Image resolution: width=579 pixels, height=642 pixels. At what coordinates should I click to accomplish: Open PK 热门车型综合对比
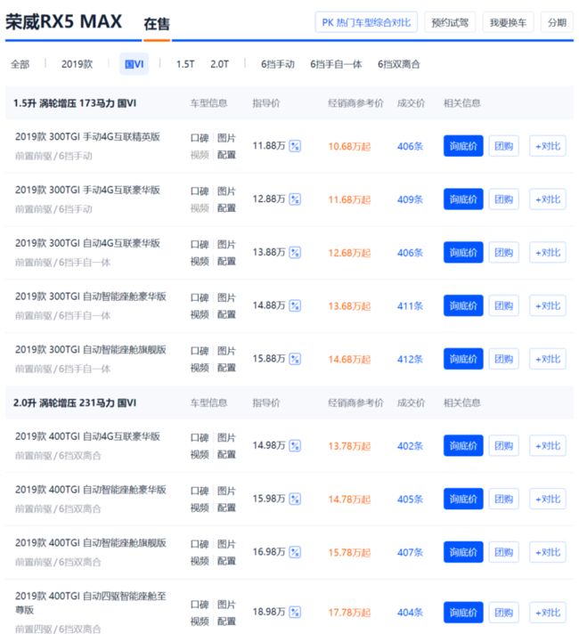click(366, 22)
